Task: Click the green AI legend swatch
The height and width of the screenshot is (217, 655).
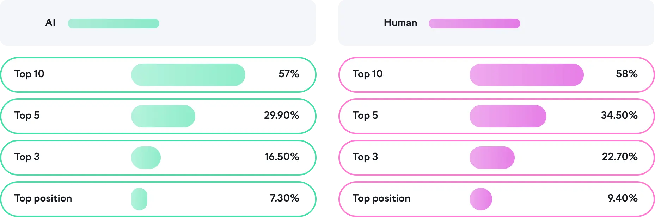Action: pyautogui.click(x=113, y=24)
